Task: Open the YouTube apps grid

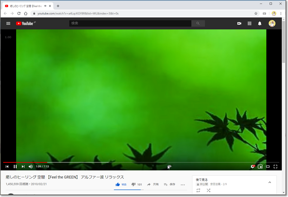Action: coord(250,23)
